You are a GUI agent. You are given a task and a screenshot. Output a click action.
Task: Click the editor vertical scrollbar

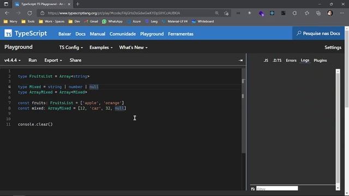point(243,111)
